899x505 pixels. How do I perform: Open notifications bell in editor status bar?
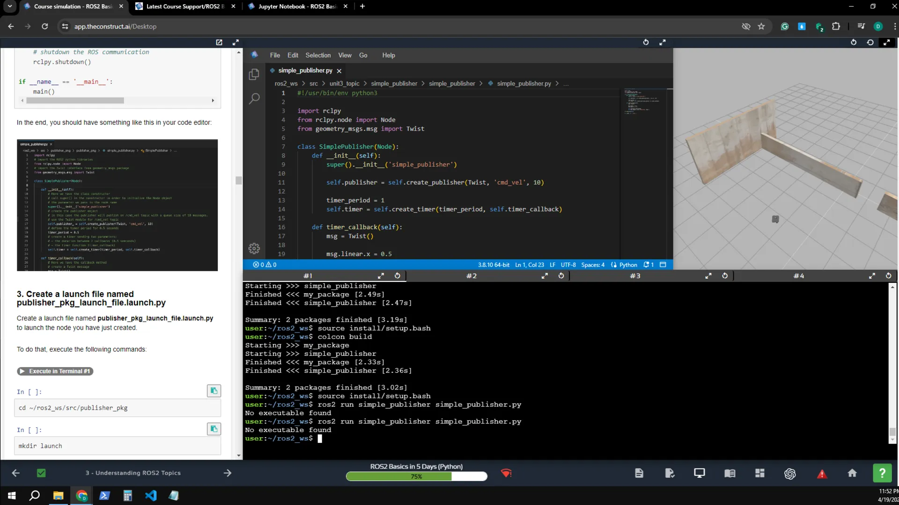pos(648,265)
